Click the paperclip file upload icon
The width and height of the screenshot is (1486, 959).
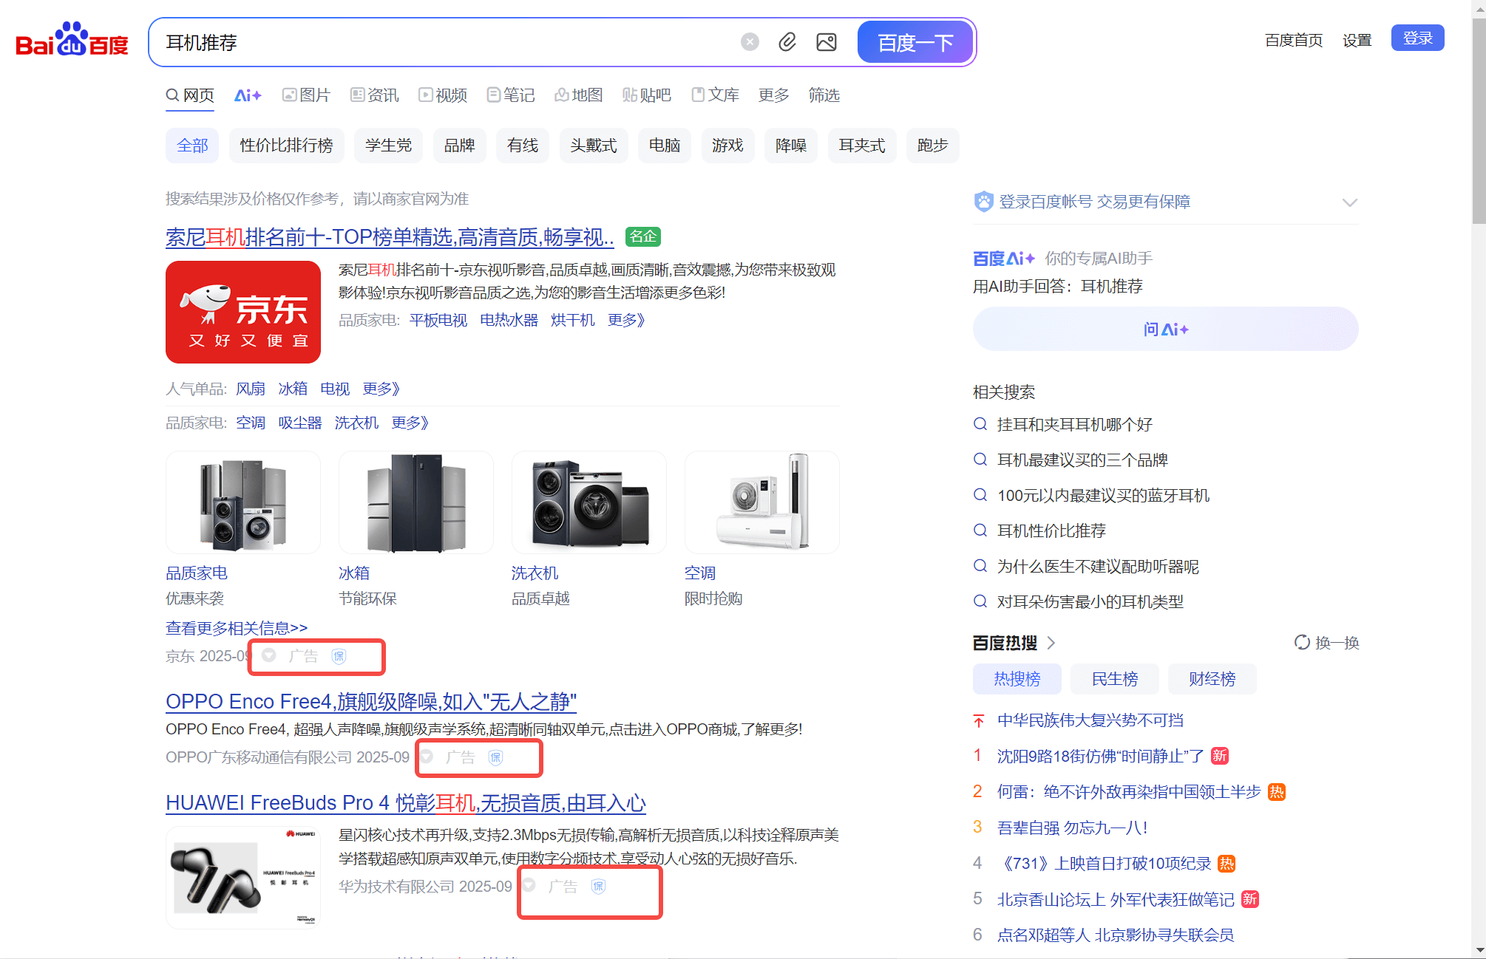787,42
